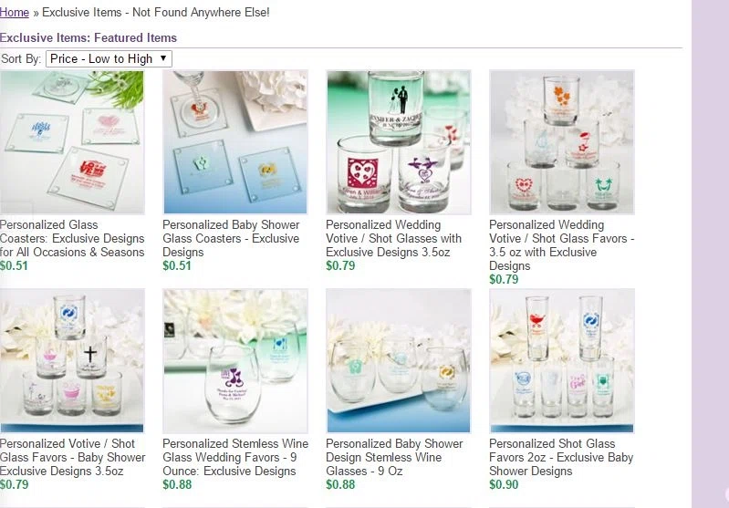Open 2oz Shot Glass Favors image
The width and height of the screenshot is (729, 508).
tap(562, 361)
